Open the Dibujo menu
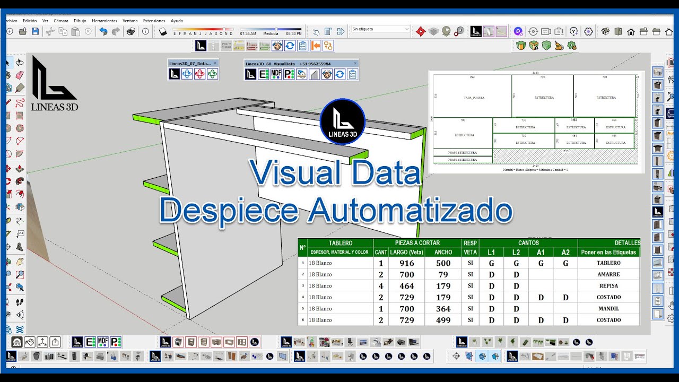 [80, 21]
